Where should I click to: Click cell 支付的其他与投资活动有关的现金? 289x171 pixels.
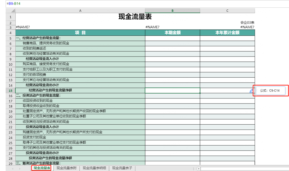point(80,148)
